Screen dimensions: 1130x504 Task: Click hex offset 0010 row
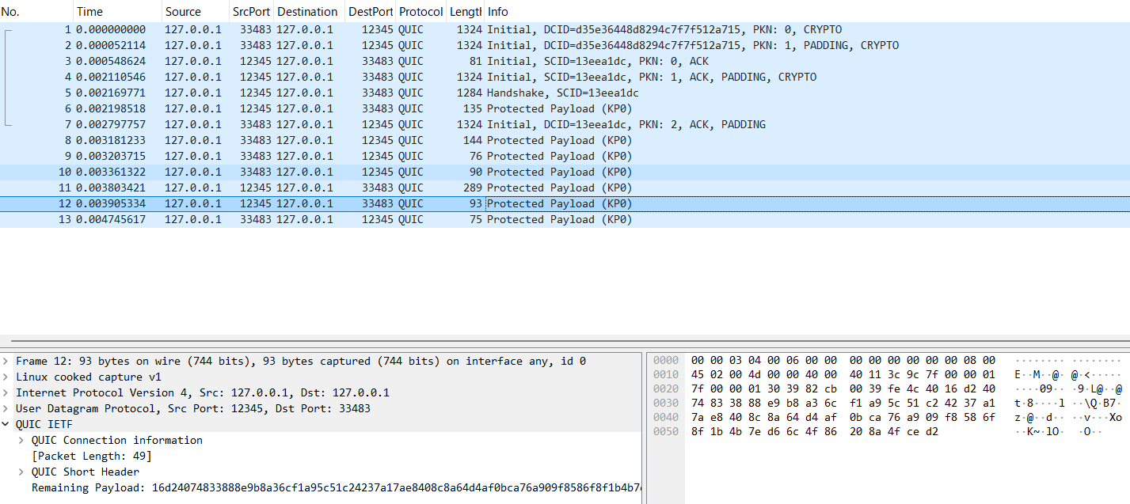coord(666,375)
